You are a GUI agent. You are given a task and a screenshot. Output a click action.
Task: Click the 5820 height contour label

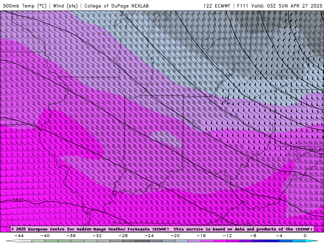[18, 200]
